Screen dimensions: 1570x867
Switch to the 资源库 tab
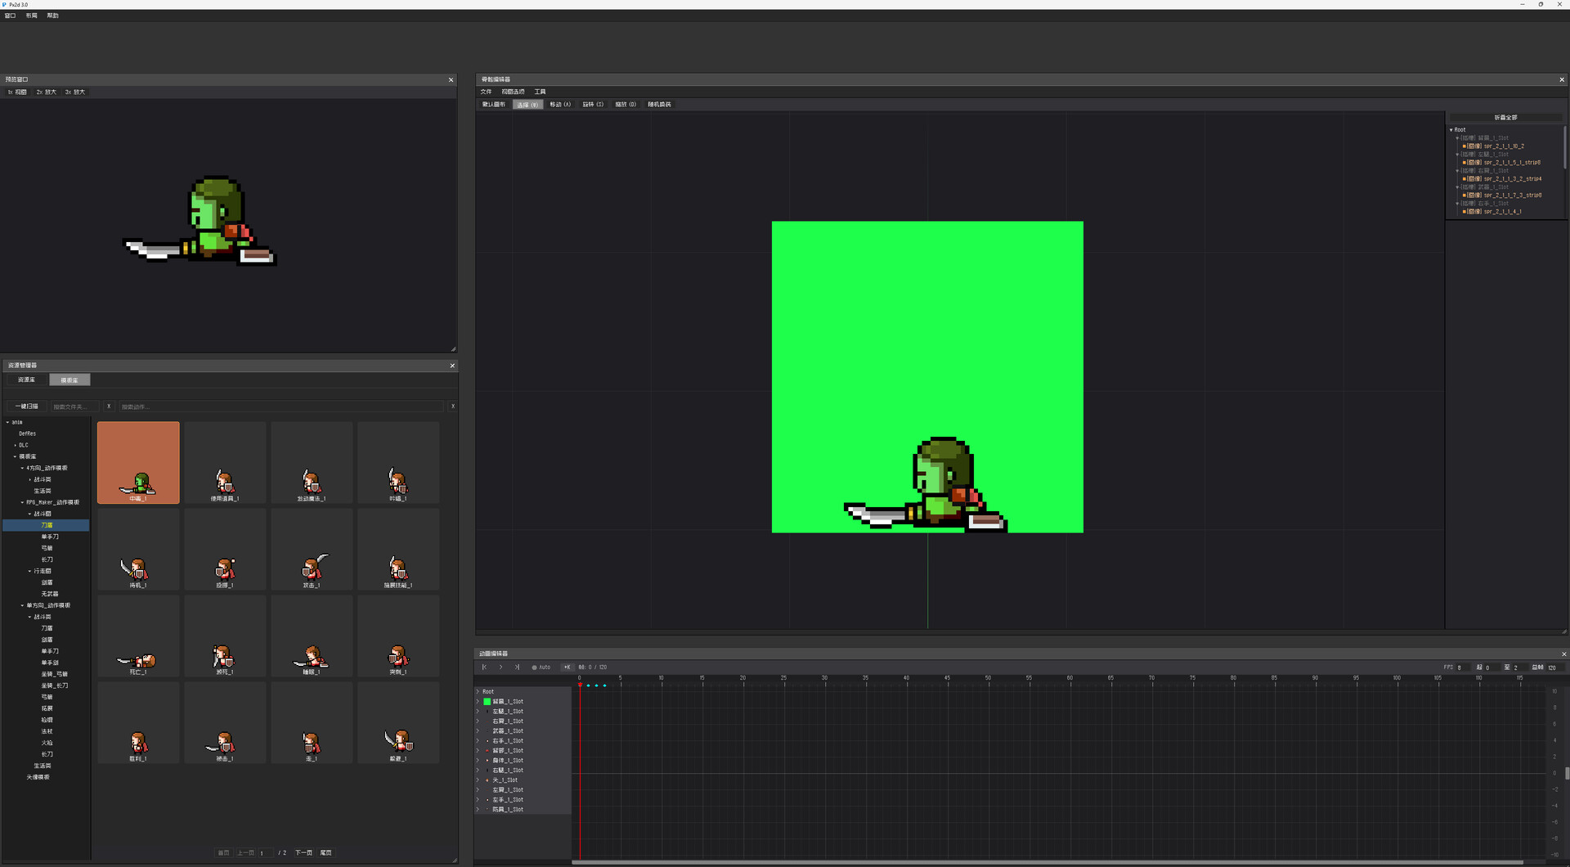coord(27,380)
